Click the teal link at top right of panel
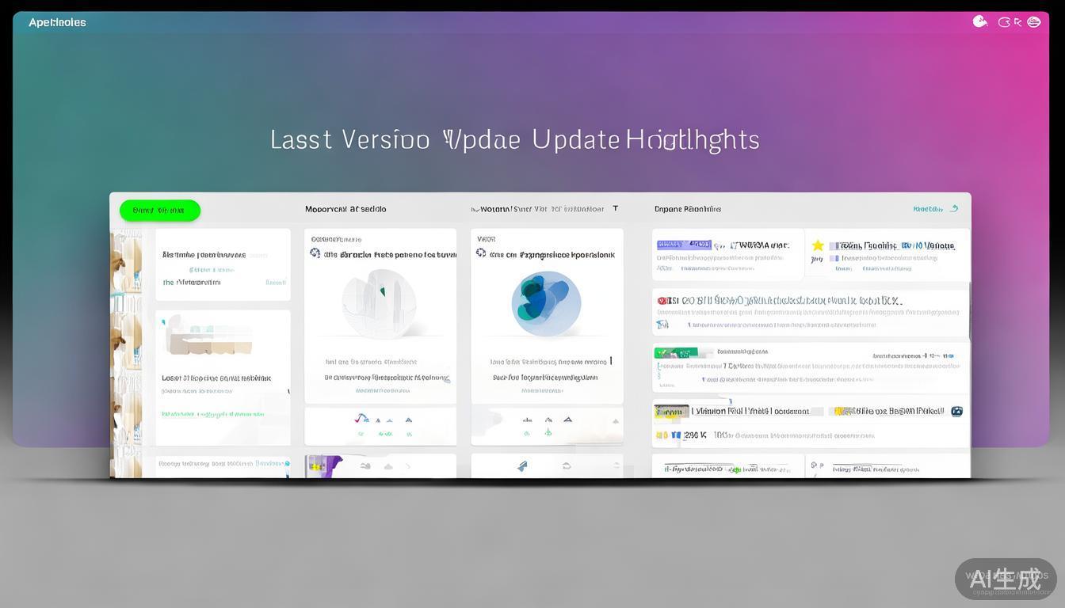1065x608 pixels. 927,209
